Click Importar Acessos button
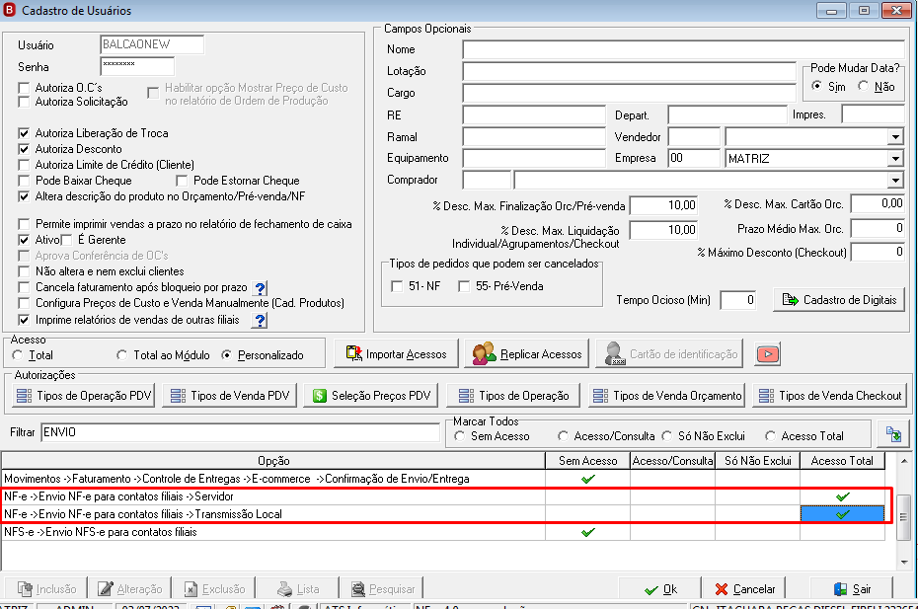 (x=397, y=353)
